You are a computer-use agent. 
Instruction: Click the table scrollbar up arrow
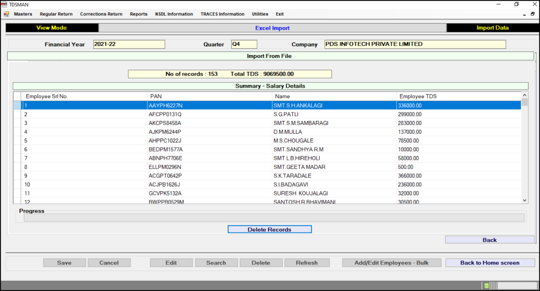coord(524,95)
